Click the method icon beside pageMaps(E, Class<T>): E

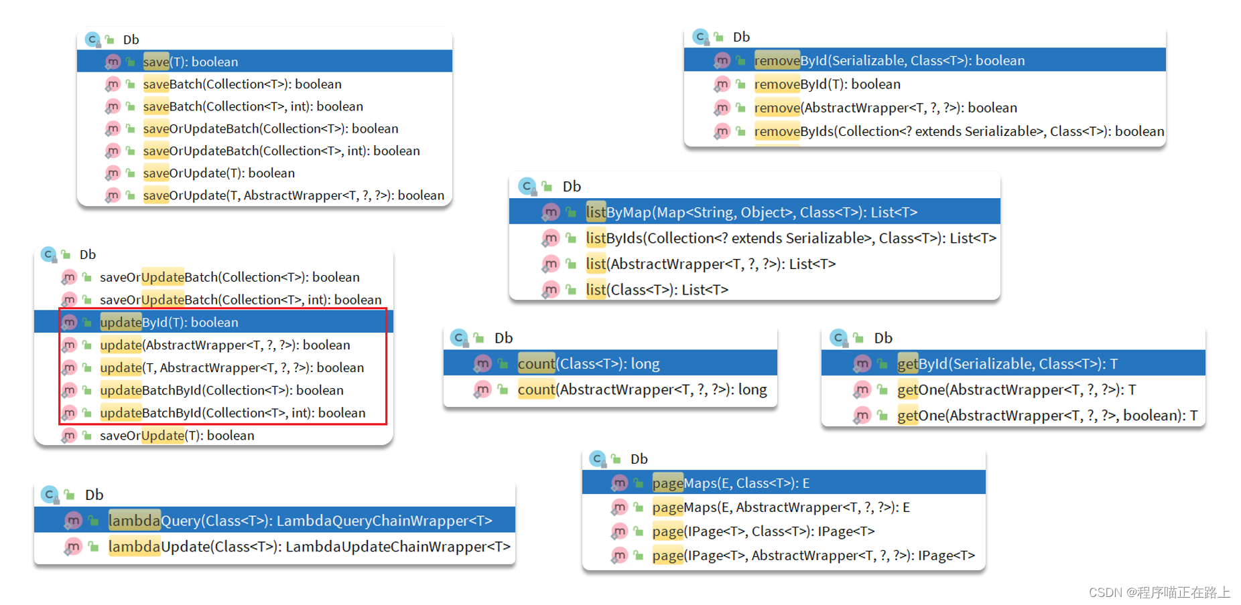click(x=619, y=483)
